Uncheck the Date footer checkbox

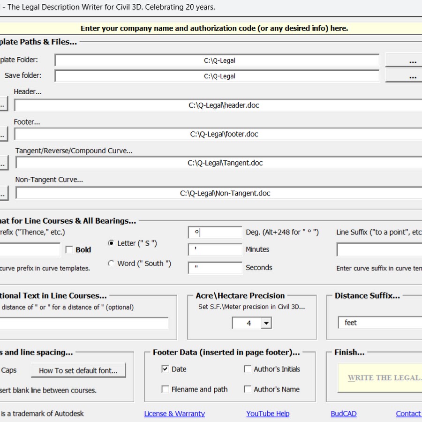165,369
